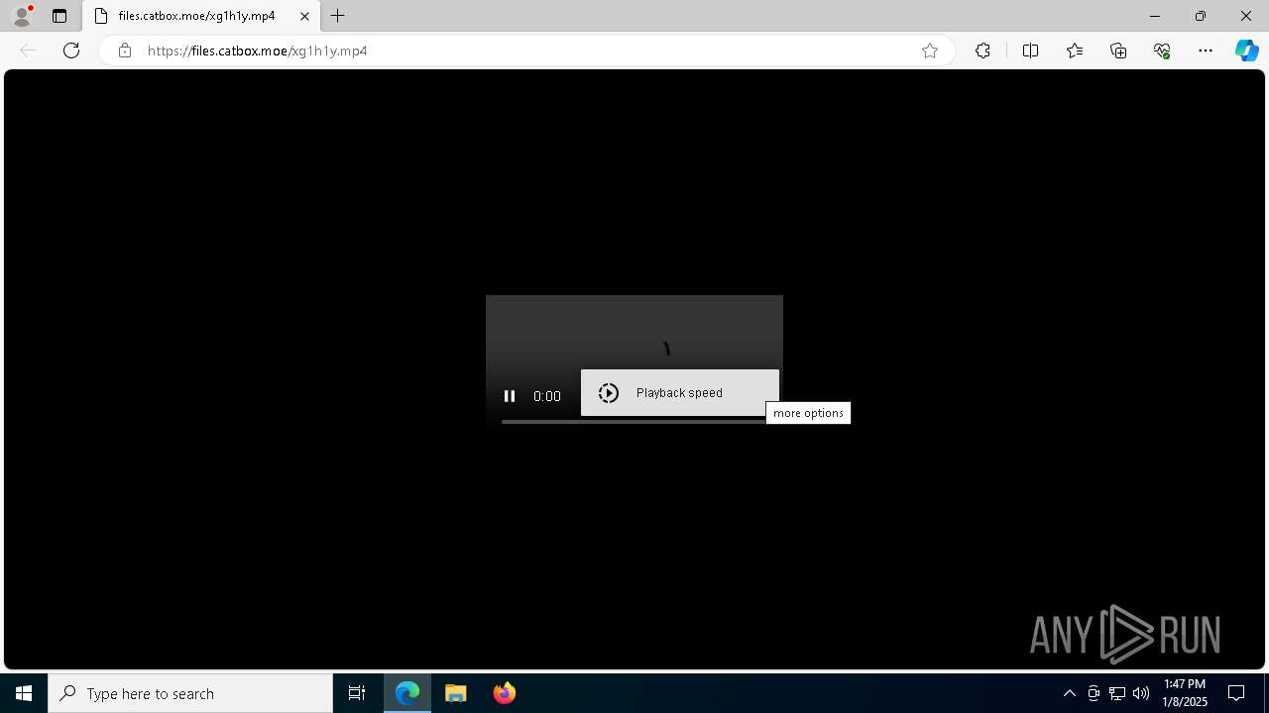Open Settings and more menu
Screen dimensions: 1269x713
(x=1206, y=51)
